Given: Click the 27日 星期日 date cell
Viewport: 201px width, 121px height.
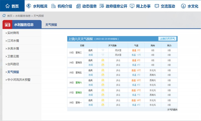Looking at the screenshot, I should pyautogui.click(x=76, y=93).
